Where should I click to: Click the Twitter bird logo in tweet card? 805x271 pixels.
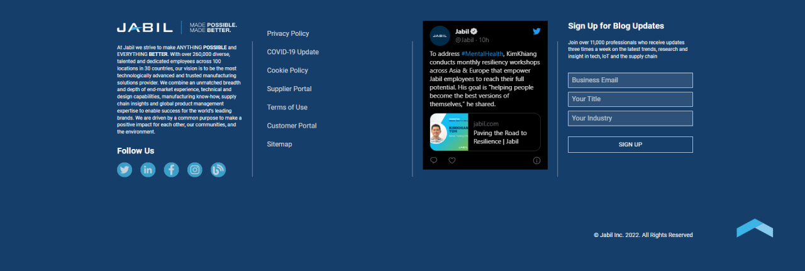[536, 31]
